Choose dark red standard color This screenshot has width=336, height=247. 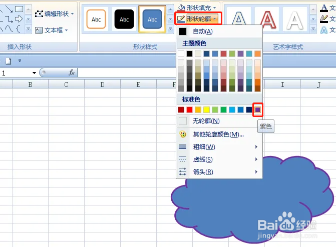click(181, 110)
